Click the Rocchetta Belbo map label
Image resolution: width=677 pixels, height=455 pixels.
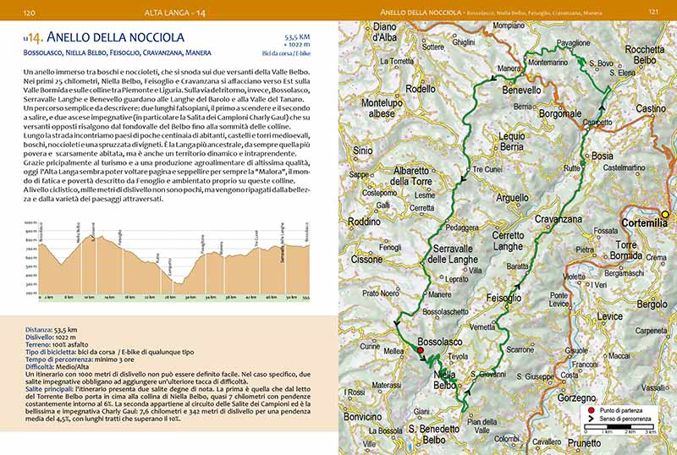(645, 55)
